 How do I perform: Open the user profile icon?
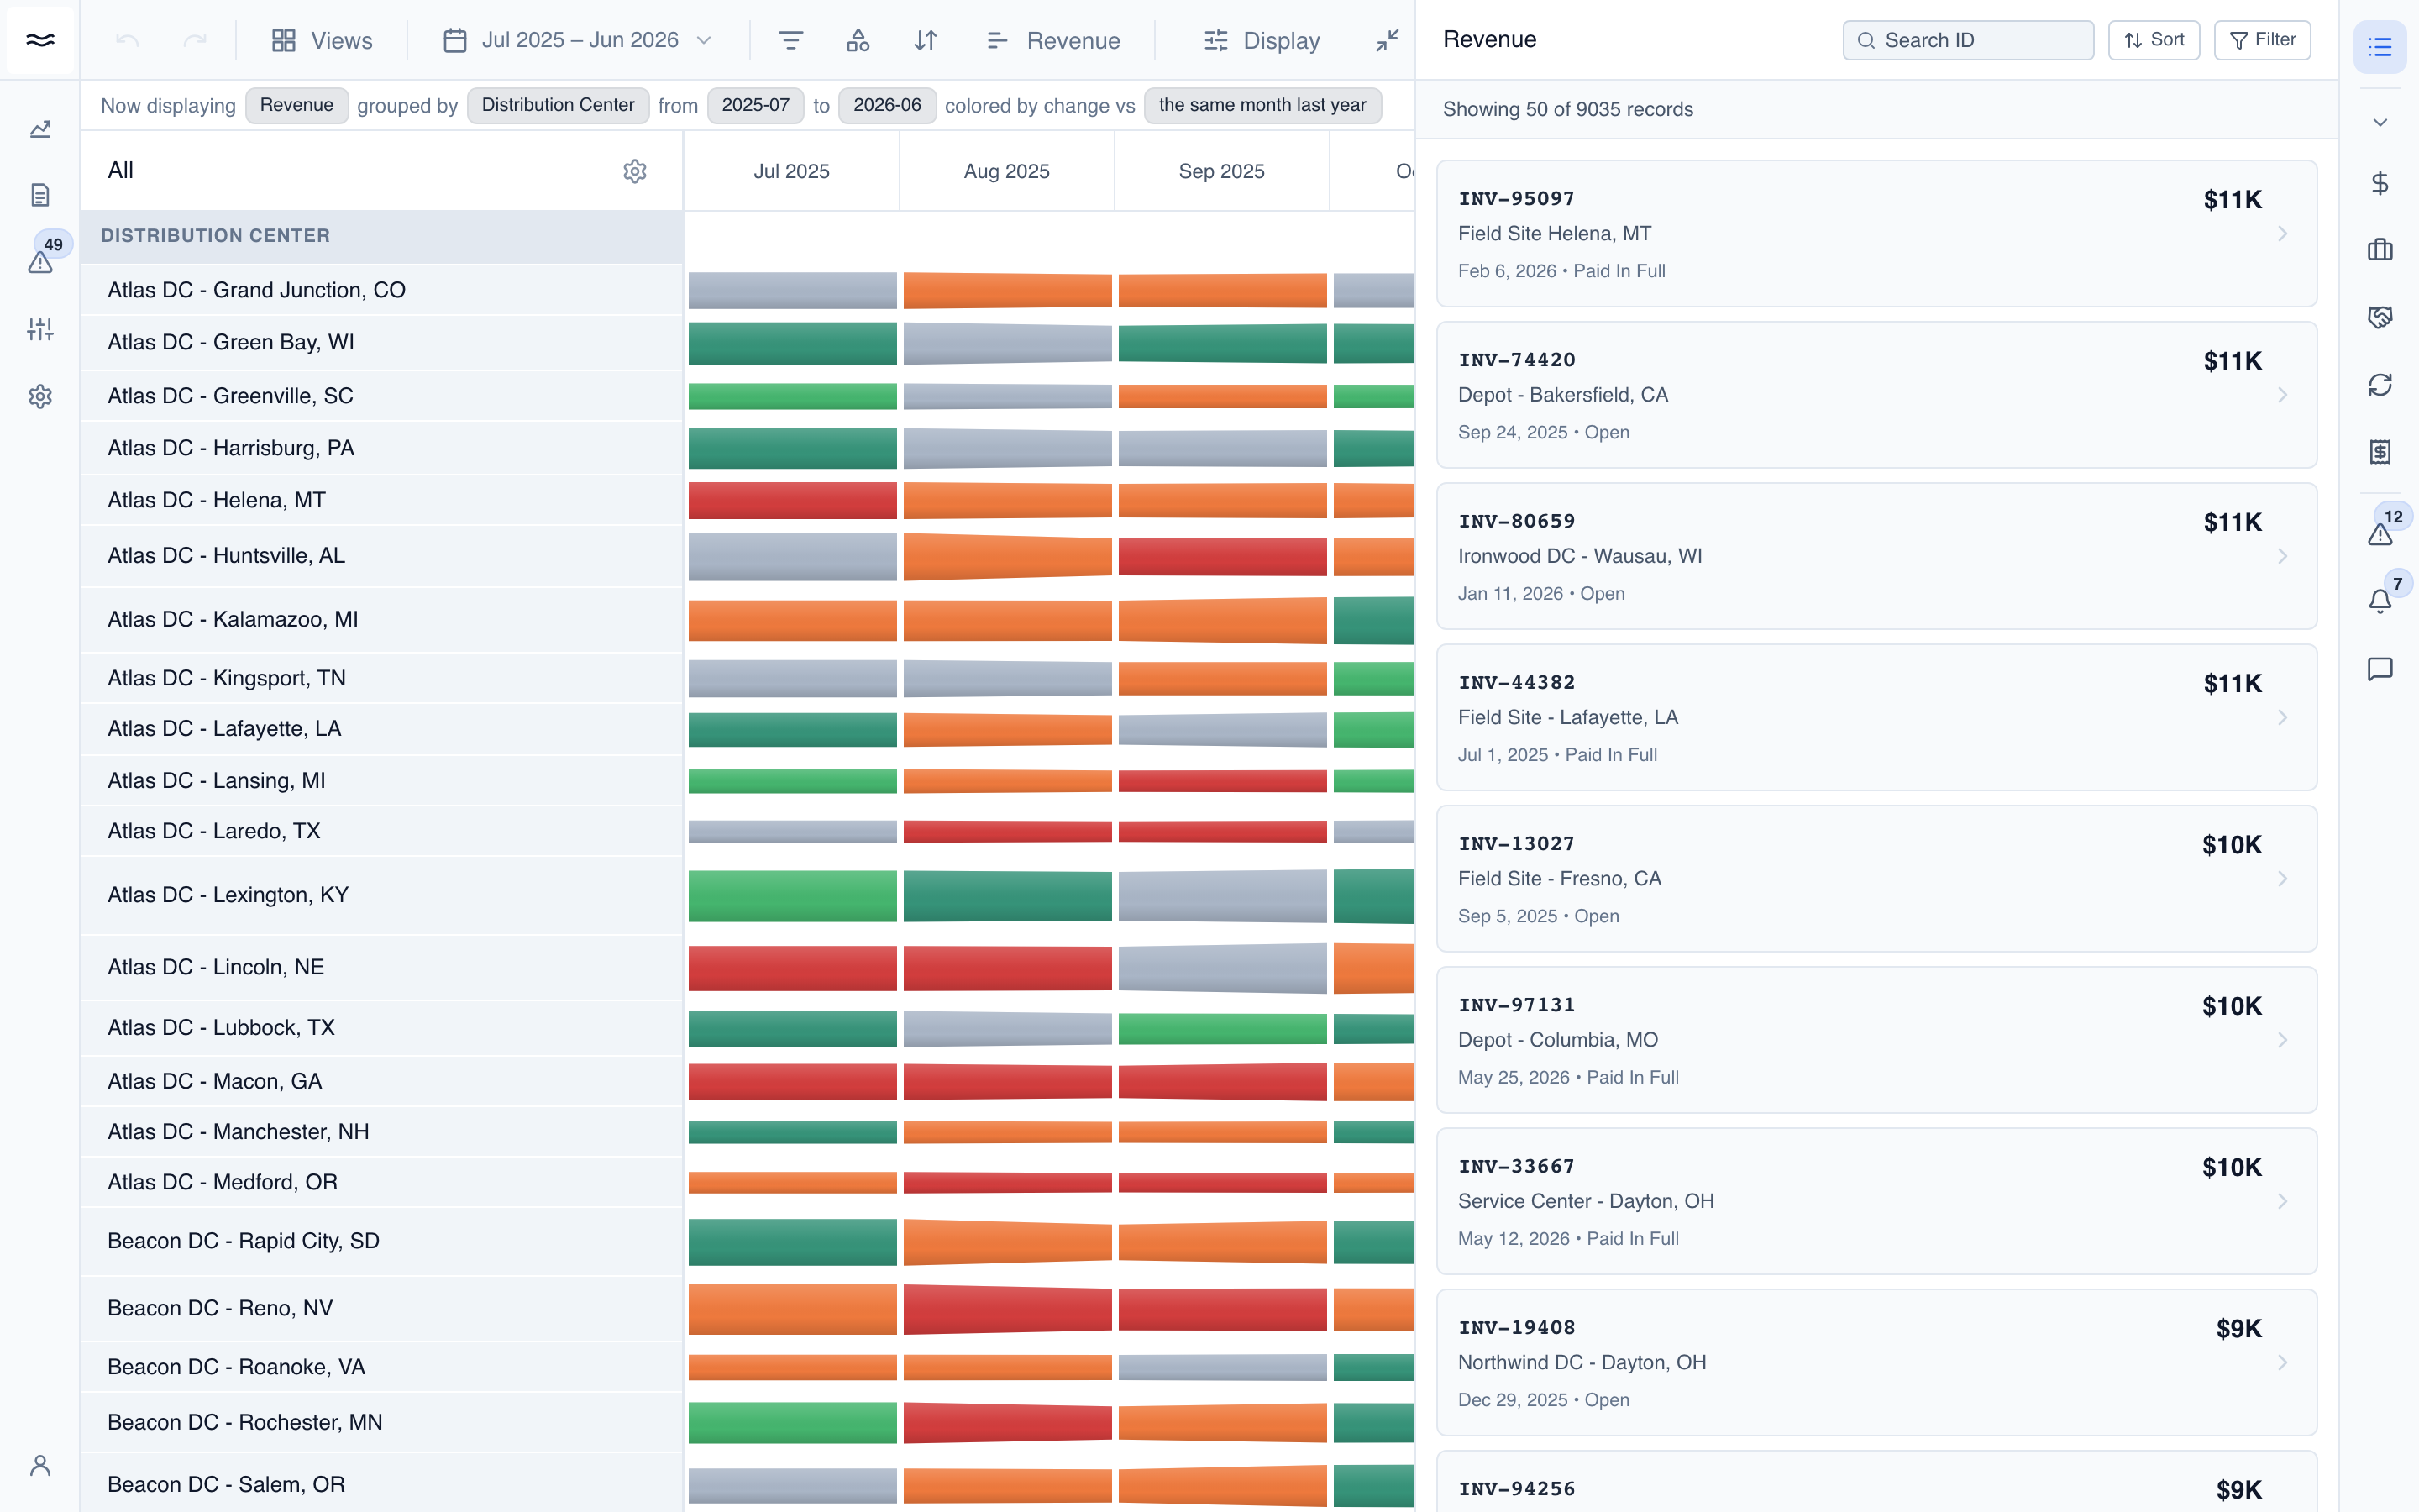click(40, 1465)
